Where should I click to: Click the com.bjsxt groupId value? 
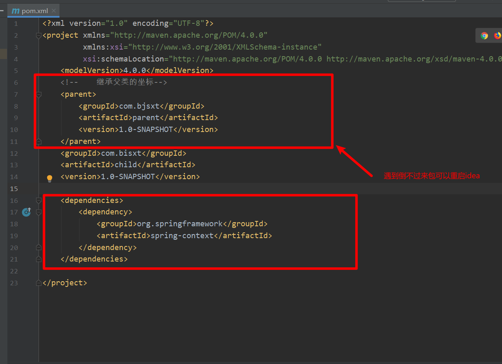tap(139, 106)
